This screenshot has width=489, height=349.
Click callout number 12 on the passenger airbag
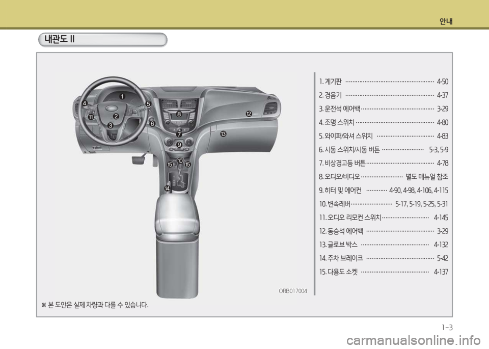(249, 114)
